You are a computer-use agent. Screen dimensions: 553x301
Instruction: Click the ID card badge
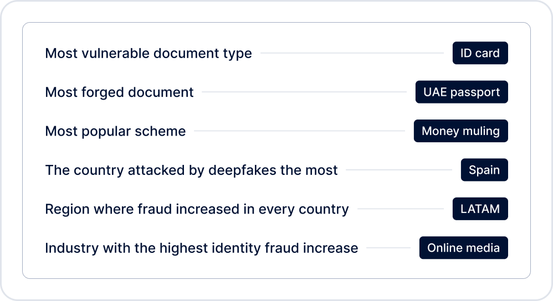[480, 53]
